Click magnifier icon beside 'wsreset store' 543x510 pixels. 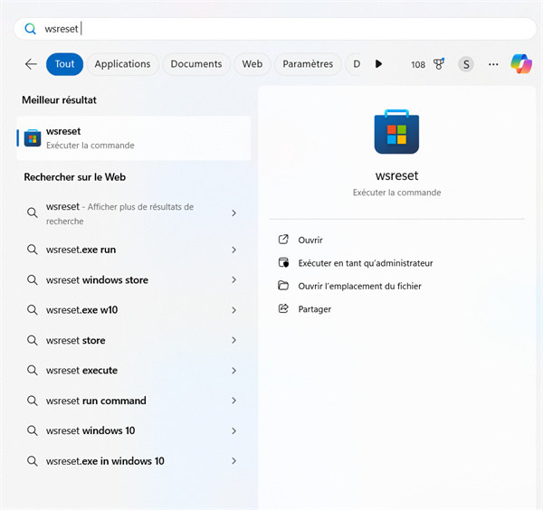point(33,340)
